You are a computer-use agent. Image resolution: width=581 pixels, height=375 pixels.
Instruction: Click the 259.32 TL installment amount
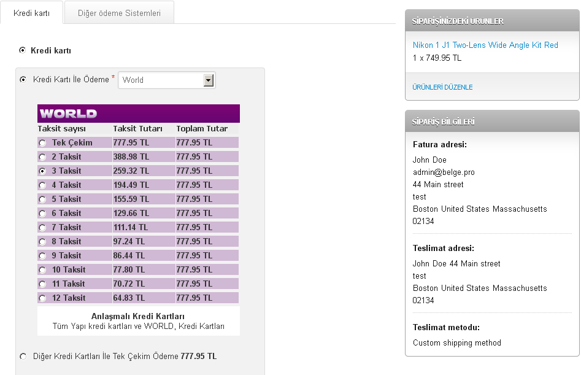click(131, 171)
